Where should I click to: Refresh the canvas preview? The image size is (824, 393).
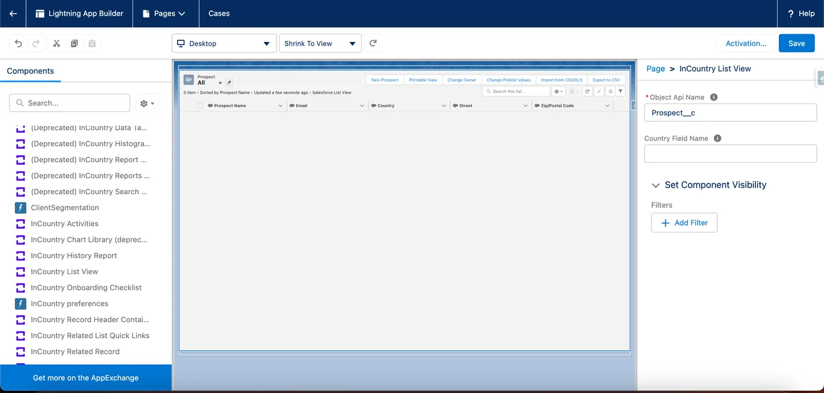[x=373, y=43]
